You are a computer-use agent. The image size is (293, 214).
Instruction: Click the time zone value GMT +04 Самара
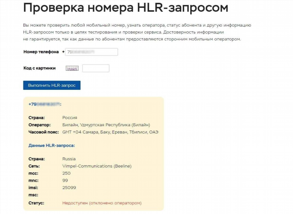tap(110, 132)
